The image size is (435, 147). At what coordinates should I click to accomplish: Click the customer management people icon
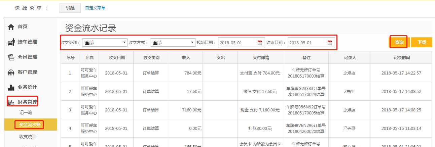tap(11, 72)
